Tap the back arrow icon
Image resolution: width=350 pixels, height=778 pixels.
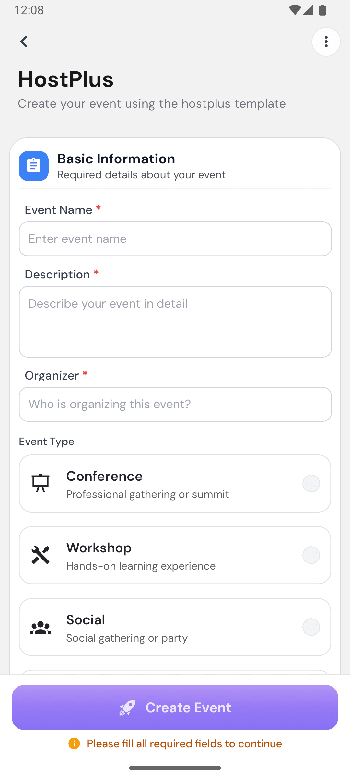pyautogui.click(x=24, y=41)
